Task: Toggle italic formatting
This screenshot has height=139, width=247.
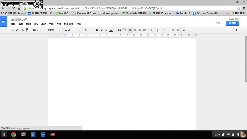Action: (x=102, y=30)
